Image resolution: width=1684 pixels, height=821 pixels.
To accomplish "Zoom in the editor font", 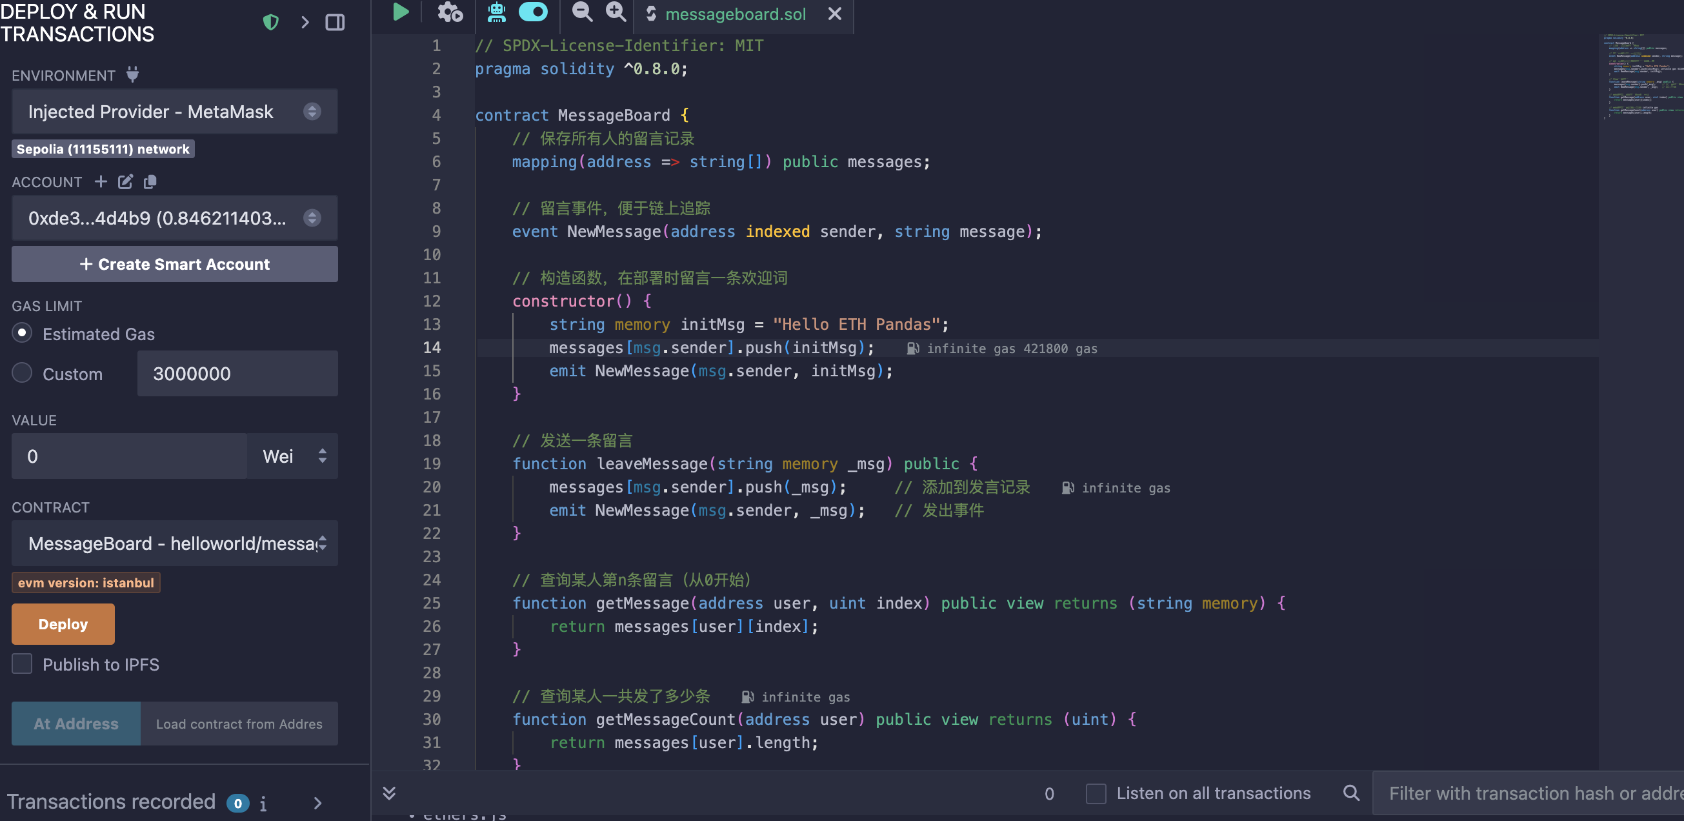I will [x=616, y=12].
